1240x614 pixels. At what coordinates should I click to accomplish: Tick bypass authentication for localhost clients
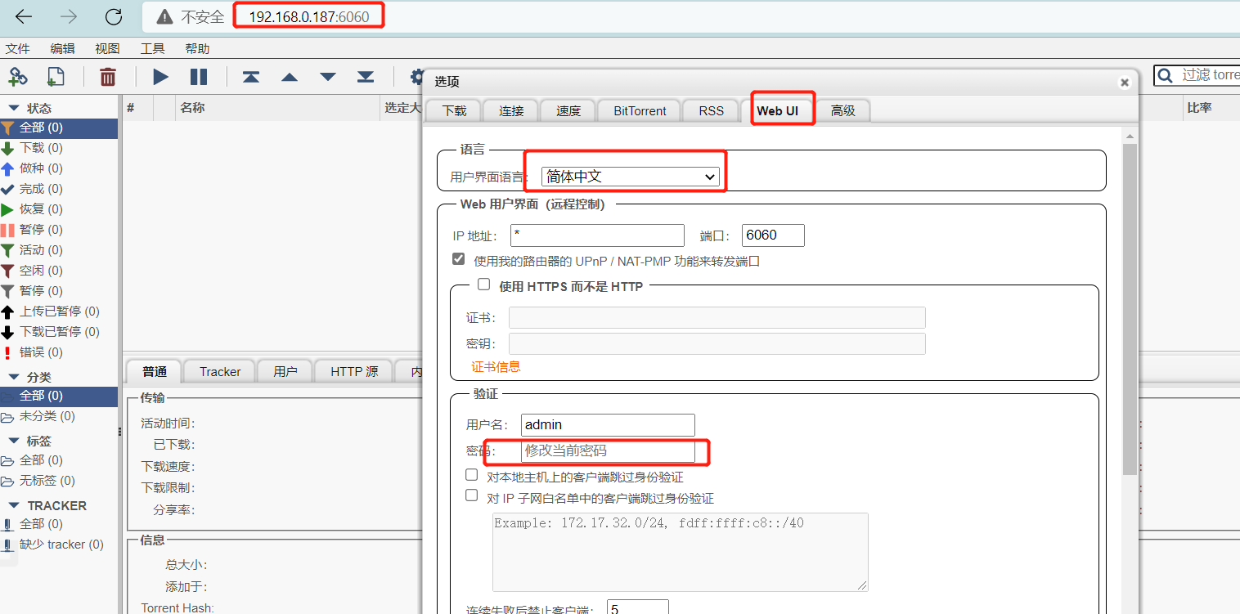click(472, 475)
